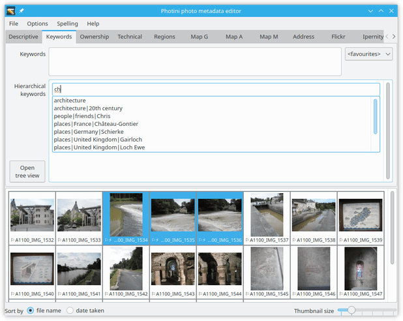Screen dimensions: 403x321
Task: Choose suggestion 'places|United Kingdom|Loch Ewe'
Action: coord(212,147)
